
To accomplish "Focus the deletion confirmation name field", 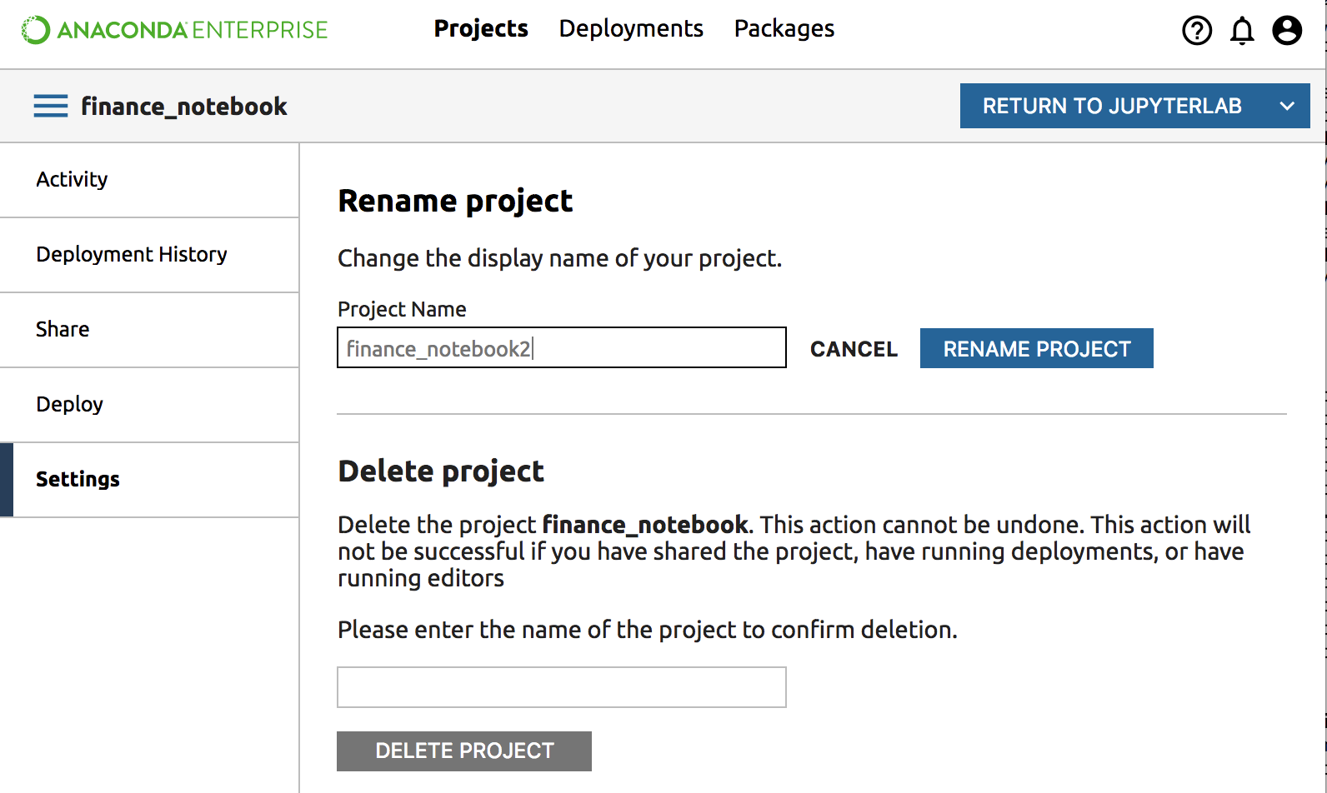I will click(562, 687).
